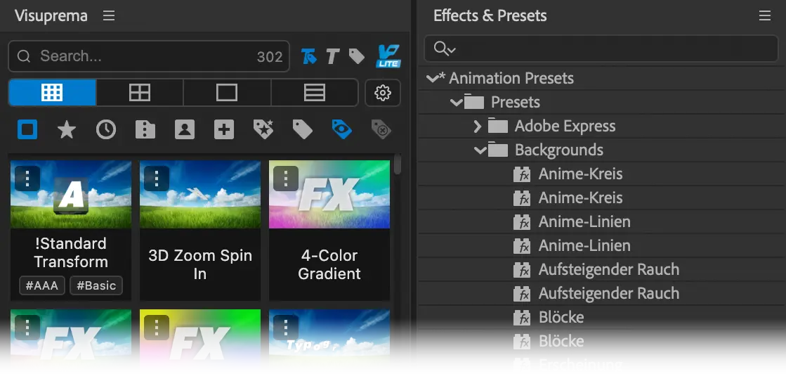Collapse the Presets folder
786x374 pixels.
pos(457,103)
